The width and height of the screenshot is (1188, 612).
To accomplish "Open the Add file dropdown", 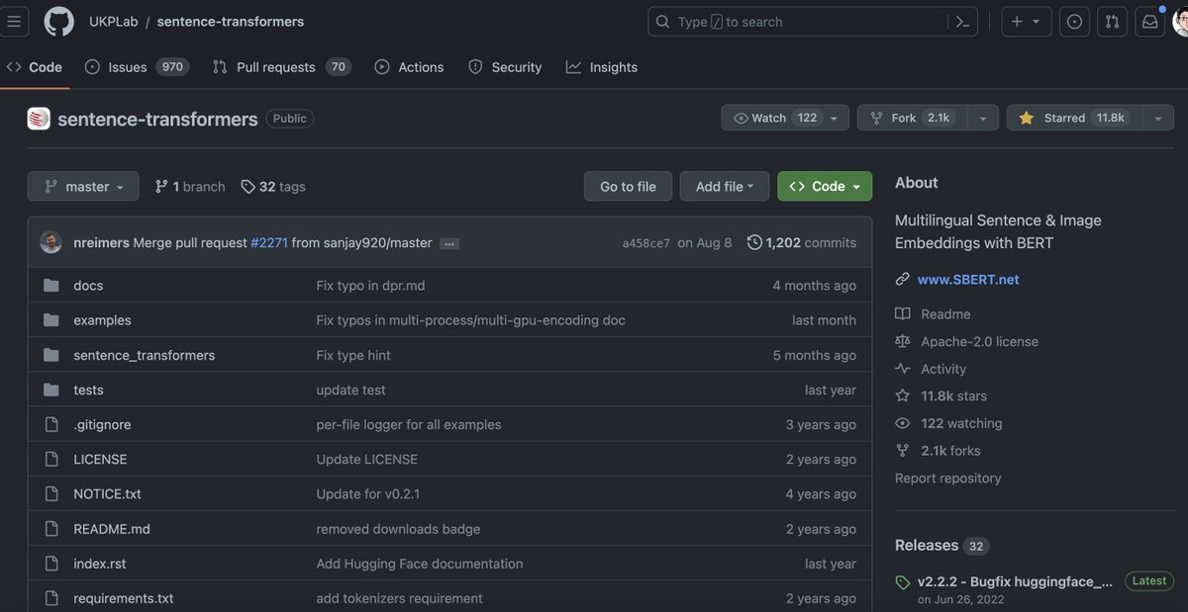I will pyautogui.click(x=725, y=186).
